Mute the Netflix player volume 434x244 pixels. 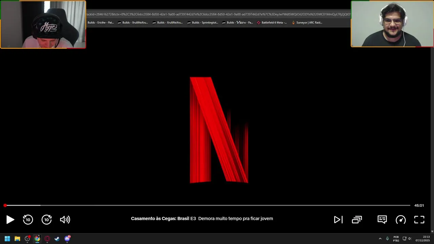(65, 220)
